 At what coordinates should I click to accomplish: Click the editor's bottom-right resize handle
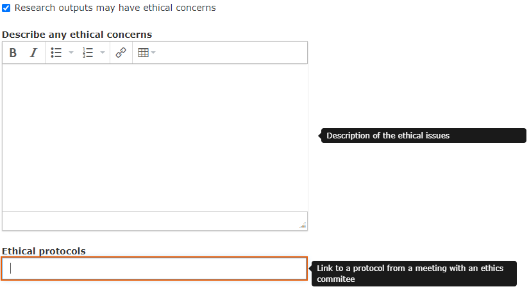pos(303,225)
